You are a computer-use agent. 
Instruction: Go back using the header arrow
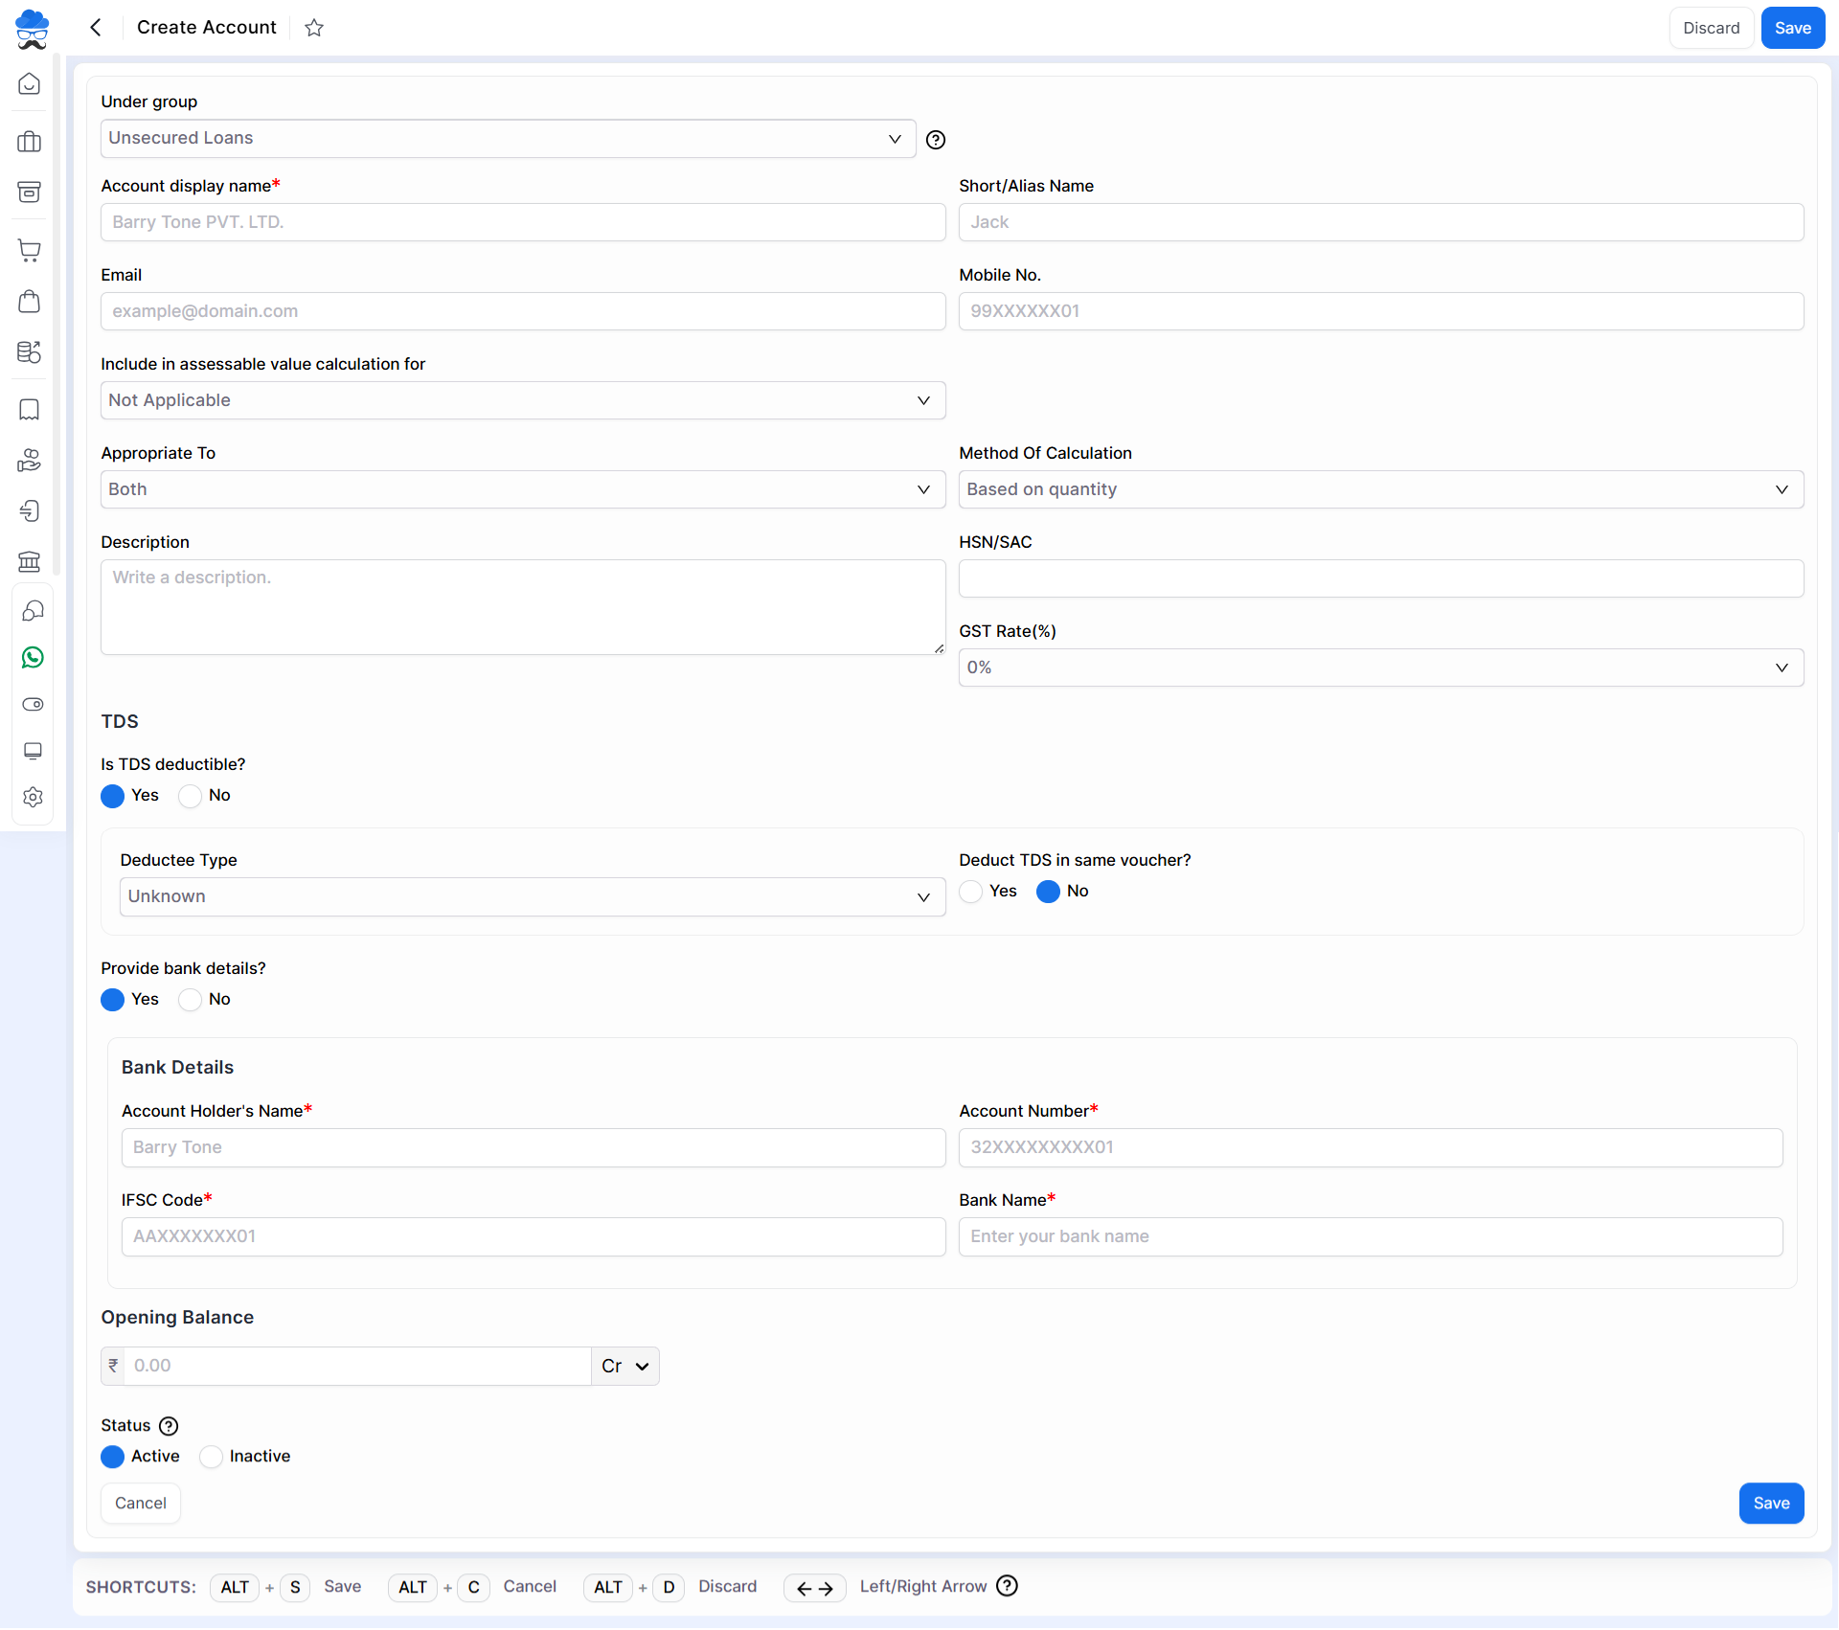[95, 28]
